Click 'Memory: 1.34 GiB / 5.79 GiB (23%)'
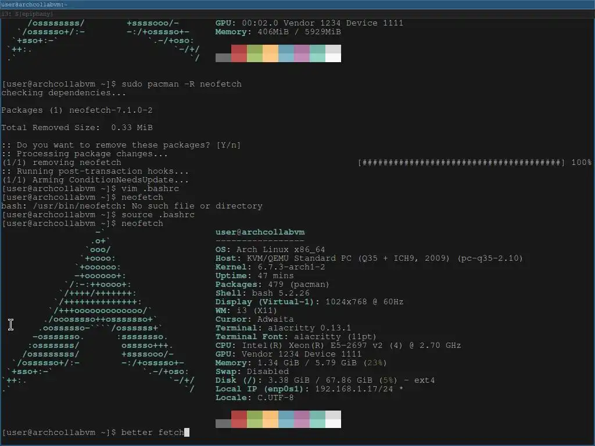This screenshot has width=595, height=446. [x=301, y=363]
